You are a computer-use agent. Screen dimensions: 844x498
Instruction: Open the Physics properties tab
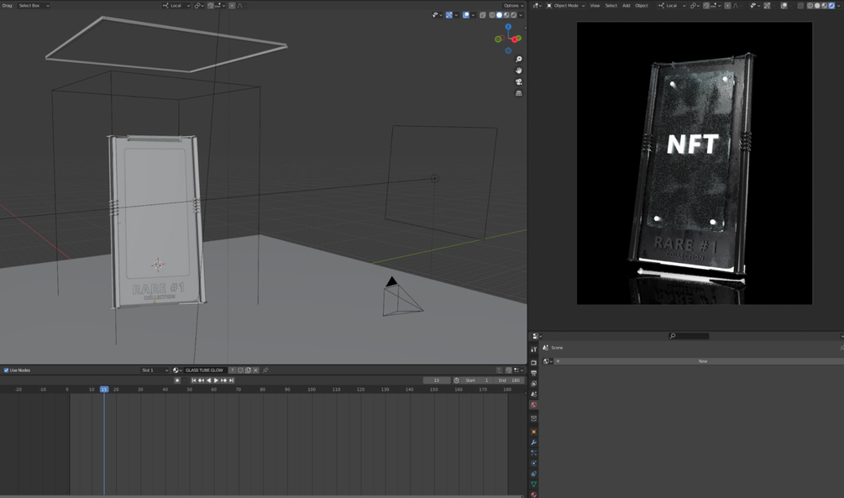[533, 464]
